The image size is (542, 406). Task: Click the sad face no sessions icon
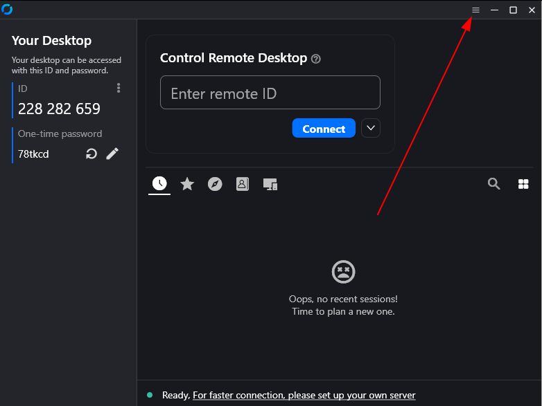[343, 272]
